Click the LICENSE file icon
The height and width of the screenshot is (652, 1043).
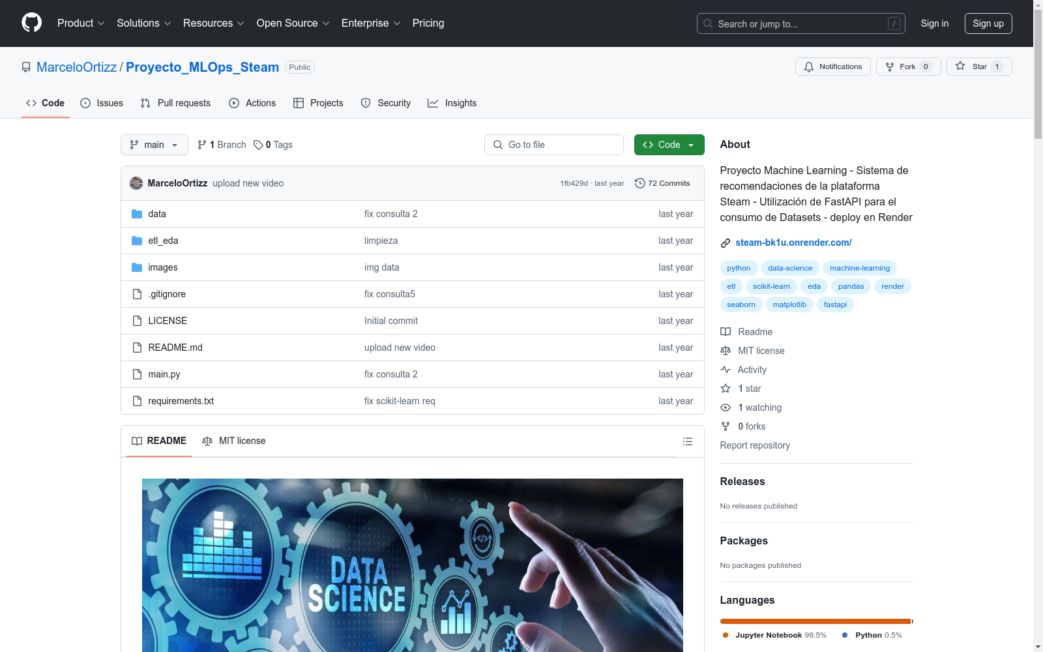[x=137, y=321]
